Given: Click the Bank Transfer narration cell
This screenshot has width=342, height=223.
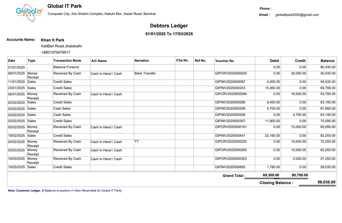Looking at the screenshot, I should 145,74.
